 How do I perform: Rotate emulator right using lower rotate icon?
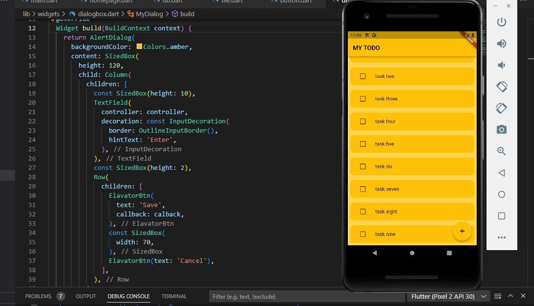[x=501, y=108]
